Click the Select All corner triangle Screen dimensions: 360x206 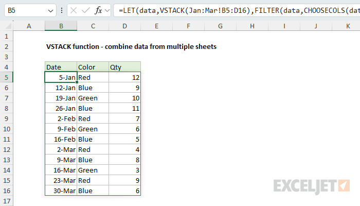[x=8, y=26]
